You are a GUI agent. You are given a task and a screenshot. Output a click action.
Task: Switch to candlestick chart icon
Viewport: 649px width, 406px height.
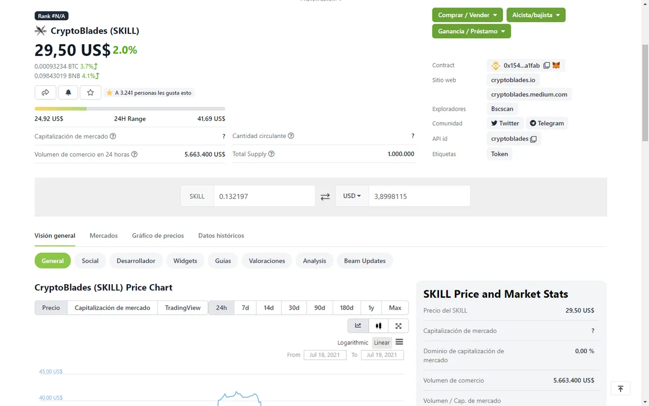(x=378, y=326)
